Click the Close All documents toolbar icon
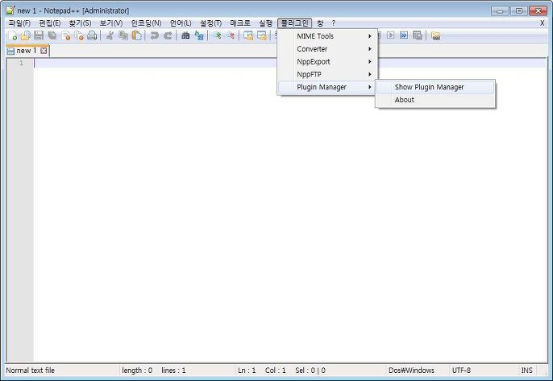 pos(79,35)
